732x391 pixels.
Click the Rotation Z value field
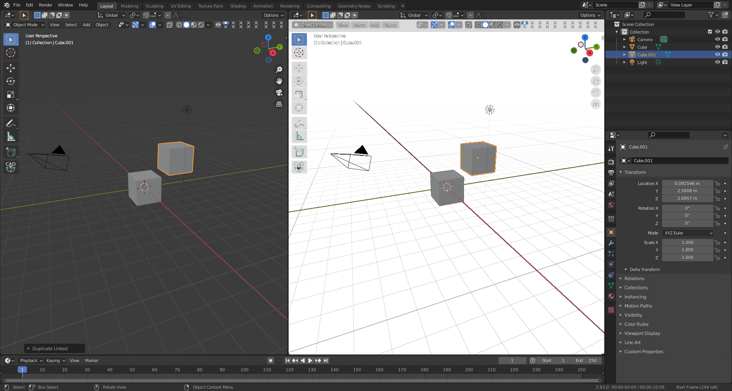point(687,223)
